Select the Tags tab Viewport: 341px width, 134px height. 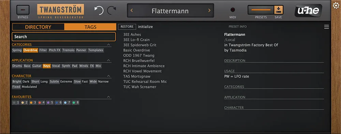(90, 27)
